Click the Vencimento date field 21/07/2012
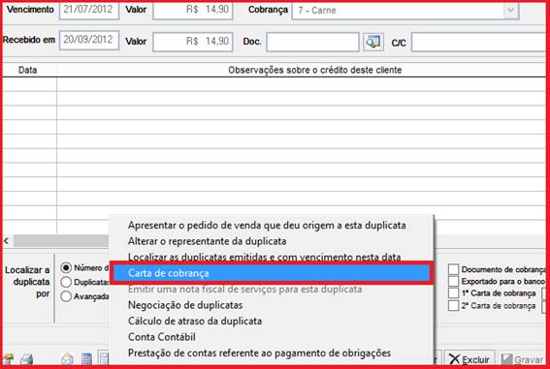The width and height of the screenshot is (550, 369). (x=89, y=10)
